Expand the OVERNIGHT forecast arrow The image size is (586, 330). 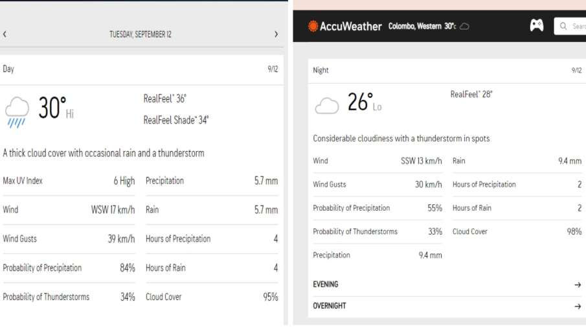(578, 307)
